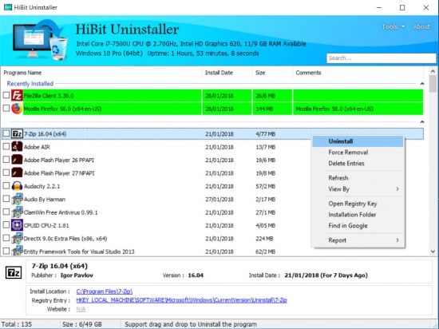The height and width of the screenshot is (329, 439).
Task: Click the Recently Installed group label
Action: 30,83
